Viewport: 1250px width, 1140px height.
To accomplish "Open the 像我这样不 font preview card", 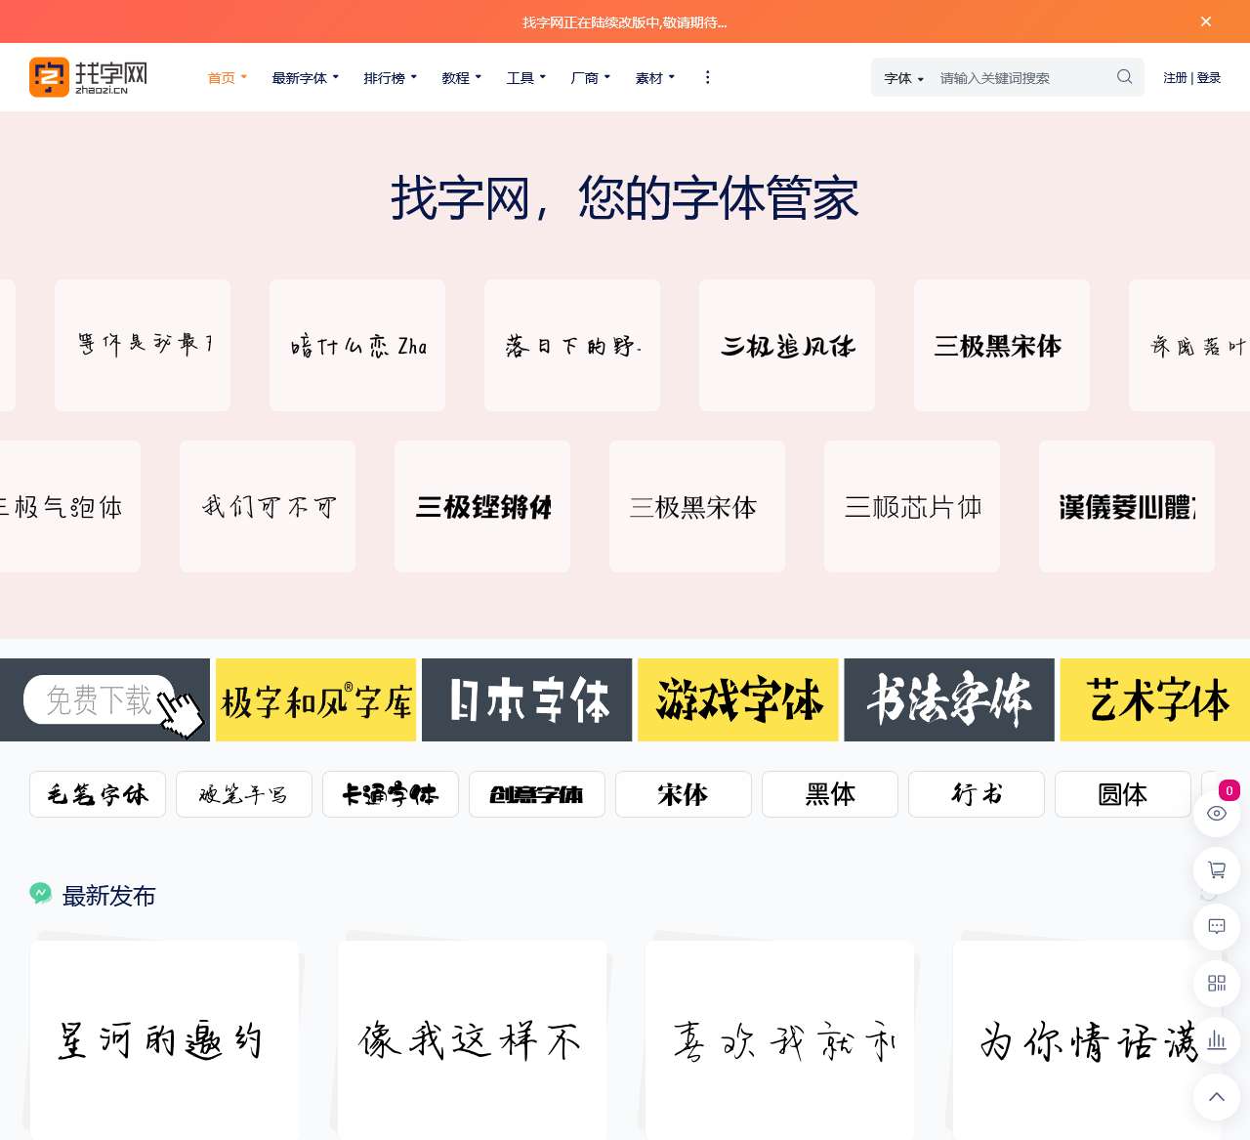I will tap(472, 1039).
